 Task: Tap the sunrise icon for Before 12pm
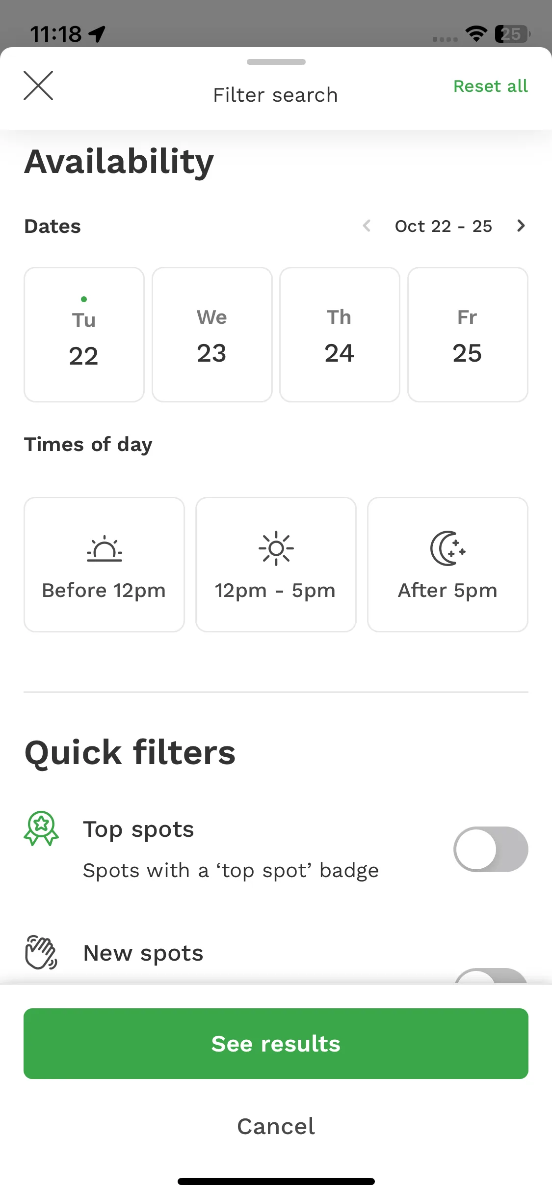coord(105,548)
